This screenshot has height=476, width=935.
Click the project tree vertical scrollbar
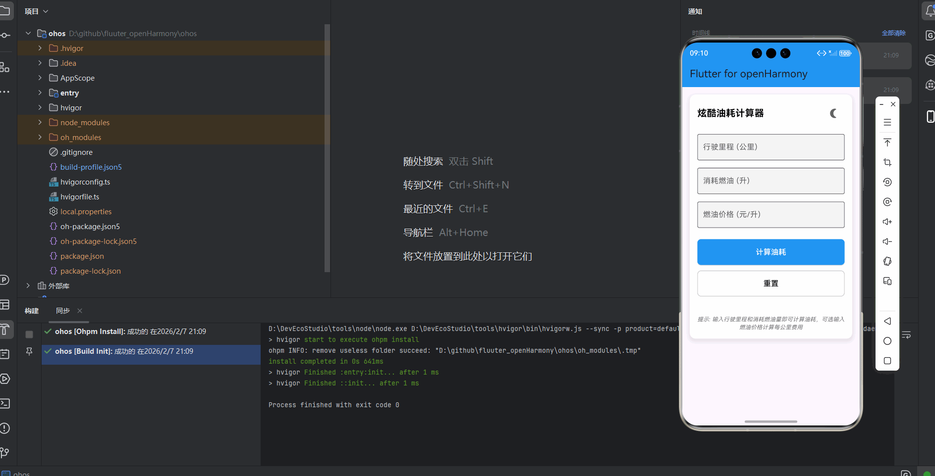coord(327,148)
